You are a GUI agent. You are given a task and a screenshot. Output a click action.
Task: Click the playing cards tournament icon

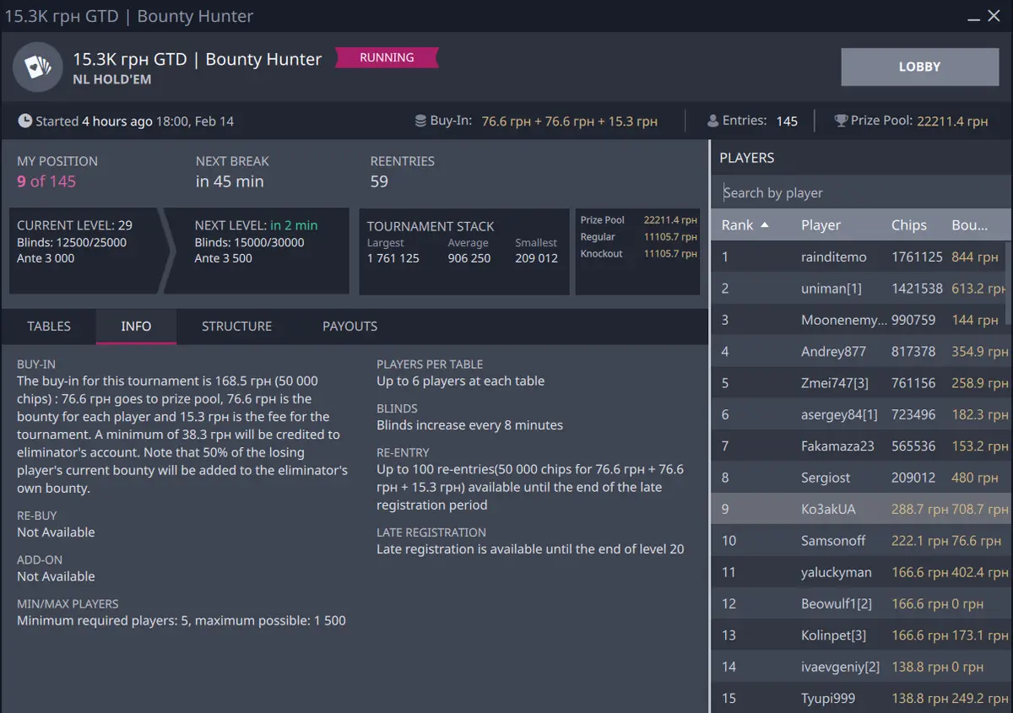click(x=37, y=67)
